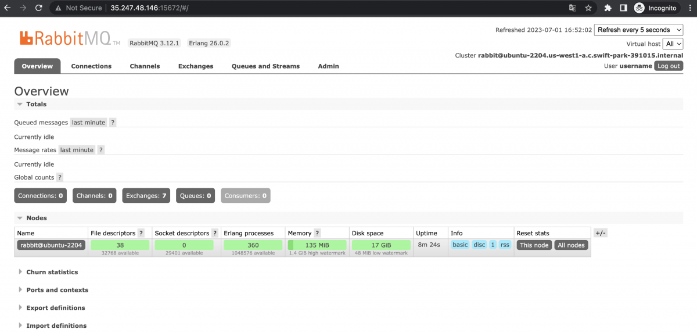Click the translate page icon in address bar
The width and height of the screenshot is (697, 333).
573,8
